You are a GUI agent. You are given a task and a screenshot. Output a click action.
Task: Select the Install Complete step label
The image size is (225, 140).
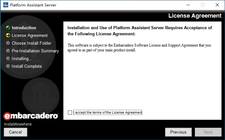point(27,66)
